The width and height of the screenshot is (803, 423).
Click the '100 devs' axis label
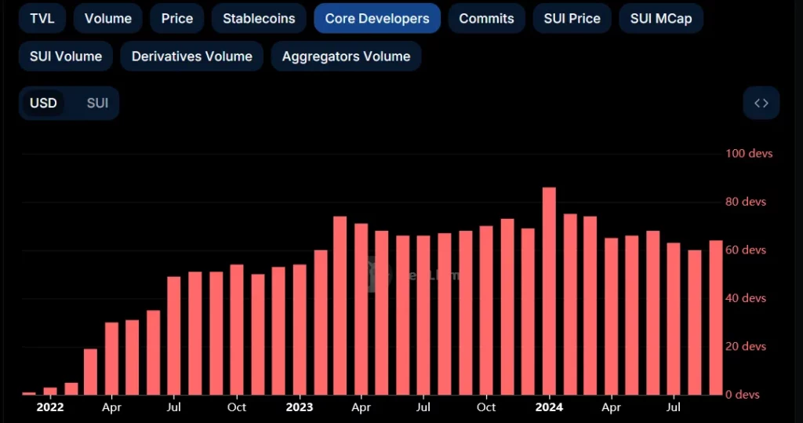749,154
